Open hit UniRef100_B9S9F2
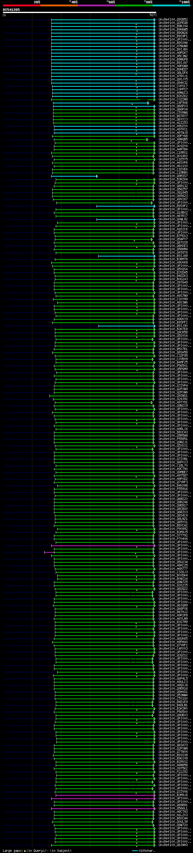 point(173,206)
